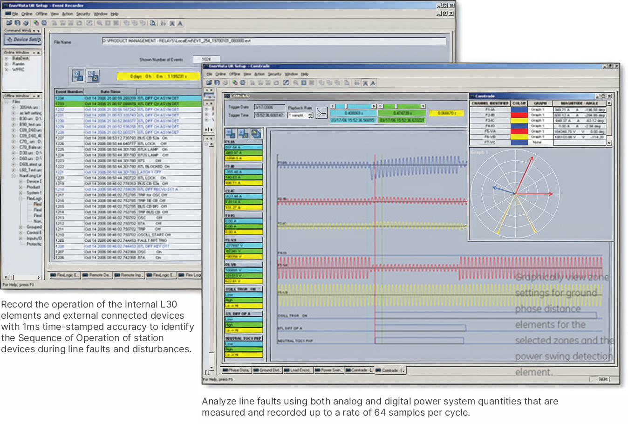
Task: Switch to the Remote De.. tab at the bottom
Action: (96, 275)
